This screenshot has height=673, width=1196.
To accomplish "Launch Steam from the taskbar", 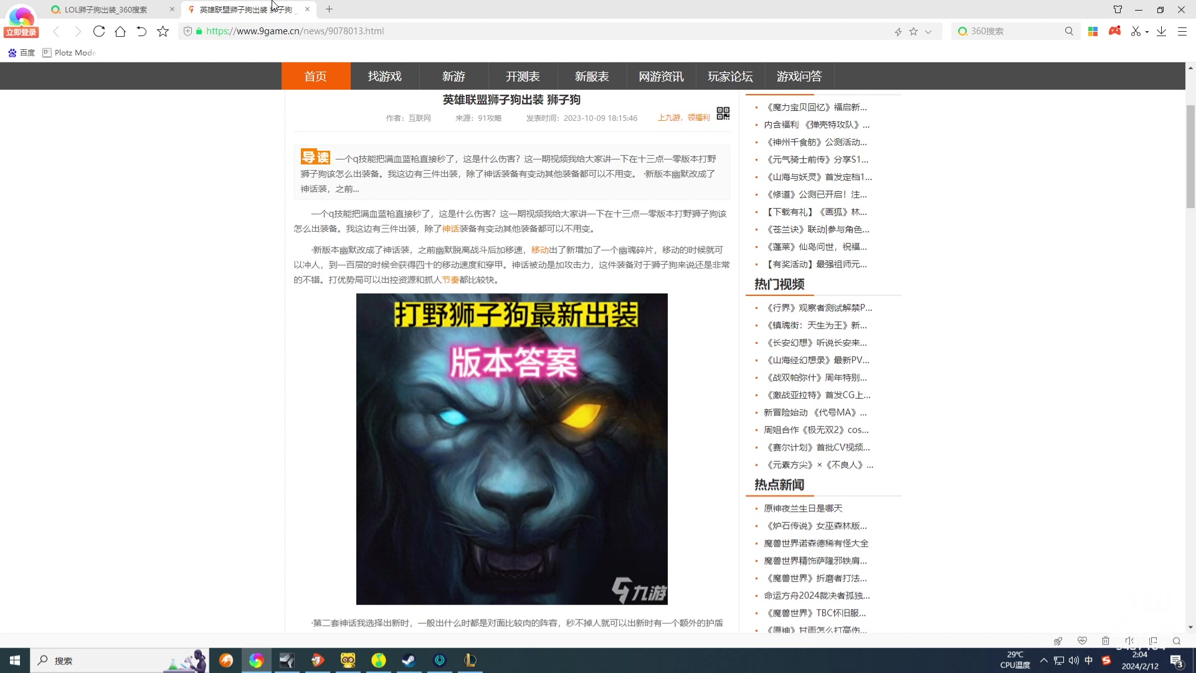I will tap(409, 661).
